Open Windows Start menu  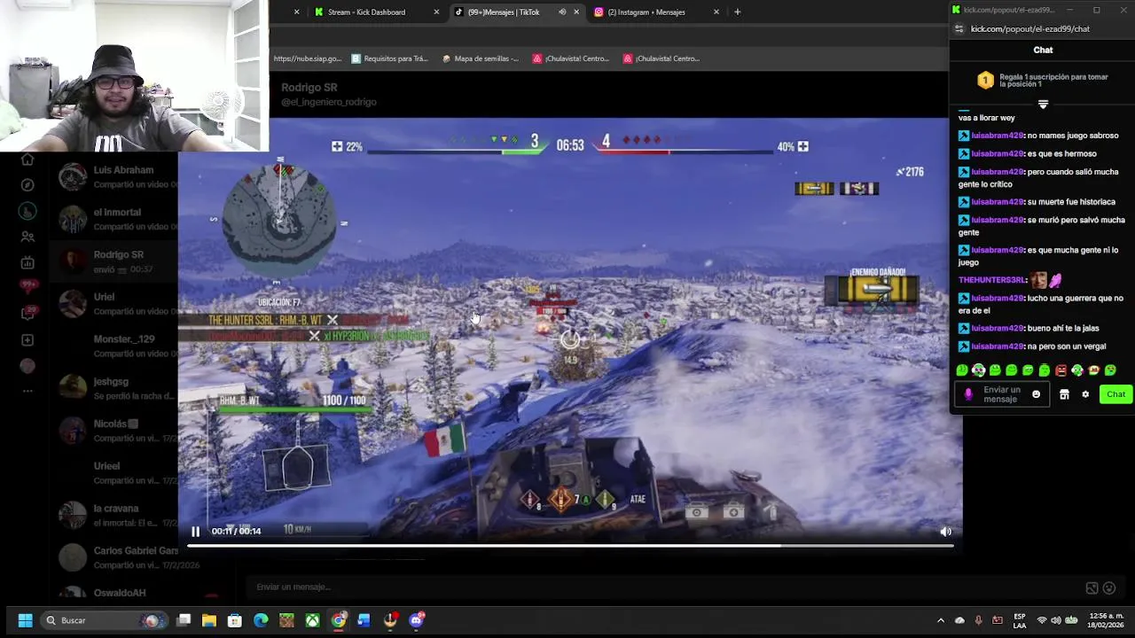coord(25,620)
